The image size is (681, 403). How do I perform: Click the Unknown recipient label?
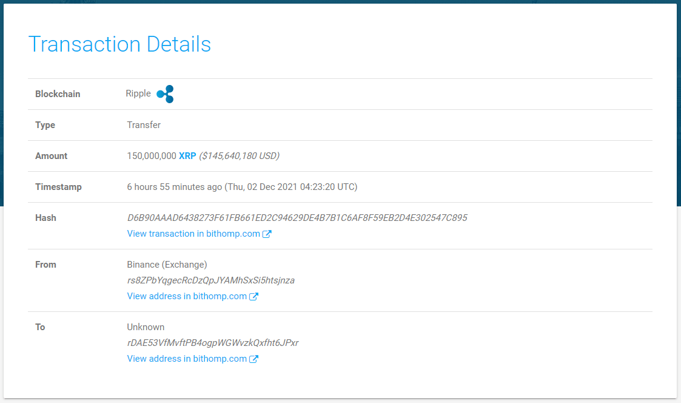pyautogui.click(x=146, y=327)
